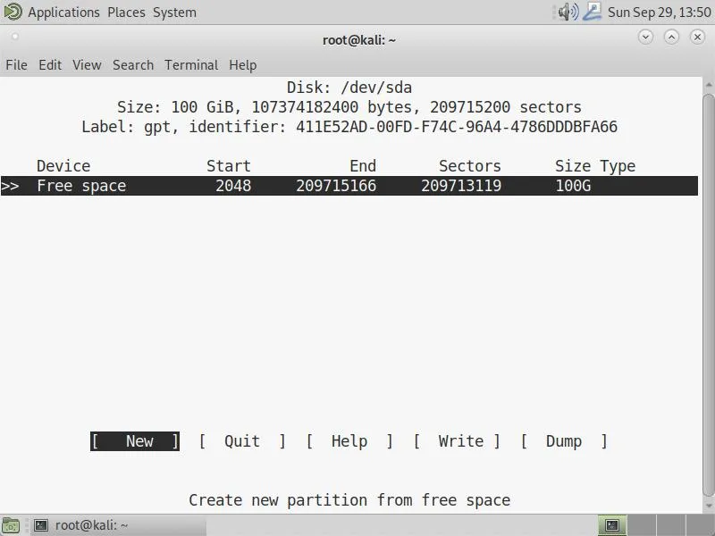
Task: Click the gpt identifier label line
Action: [x=349, y=127]
